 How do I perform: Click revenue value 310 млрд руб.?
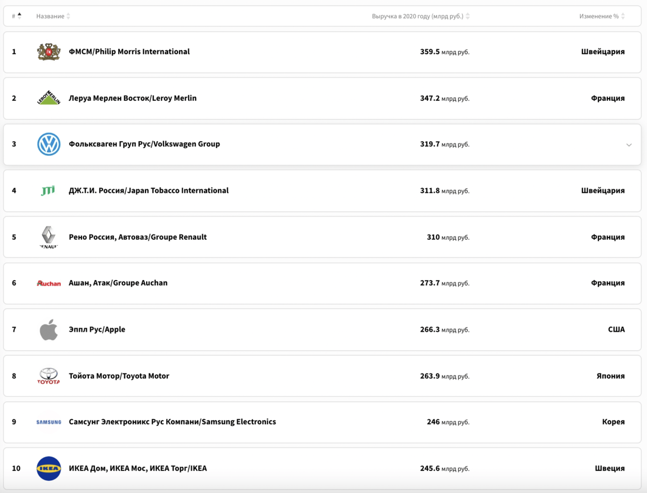tap(448, 237)
